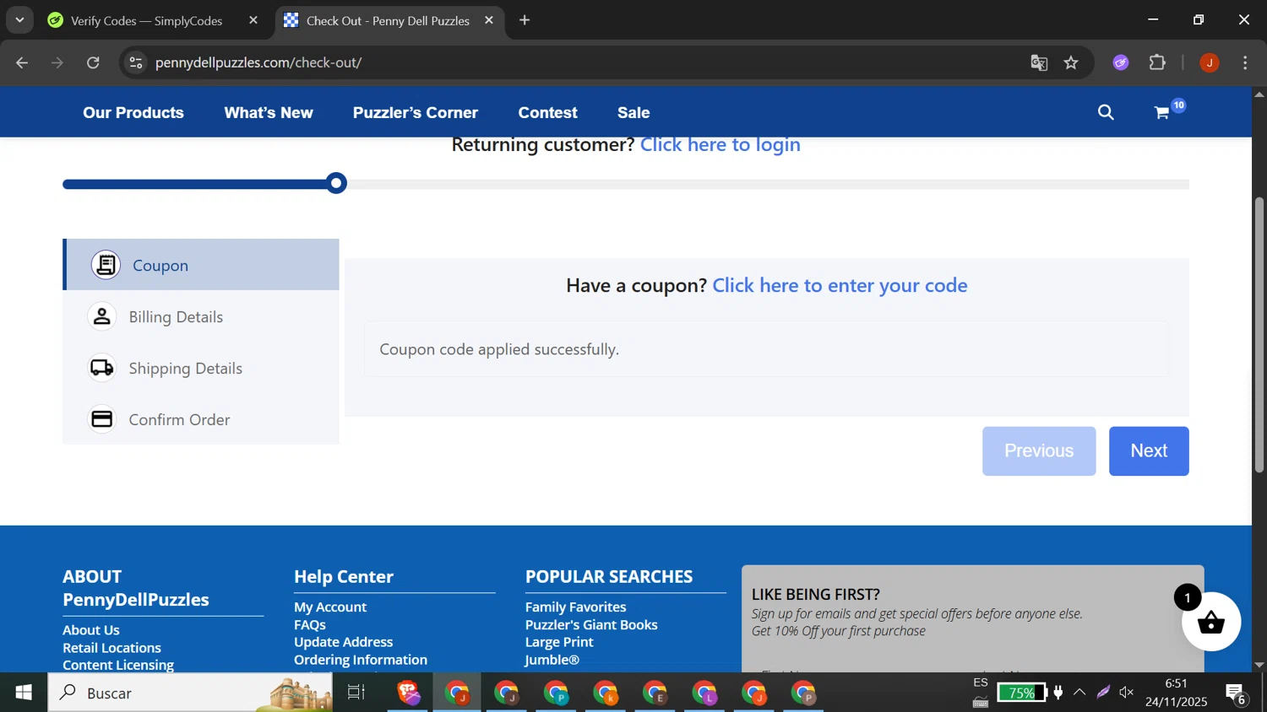This screenshot has height=712, width=1267.
Task: Select the Billing Details checkout step
Action: click(x=201, y=316)
